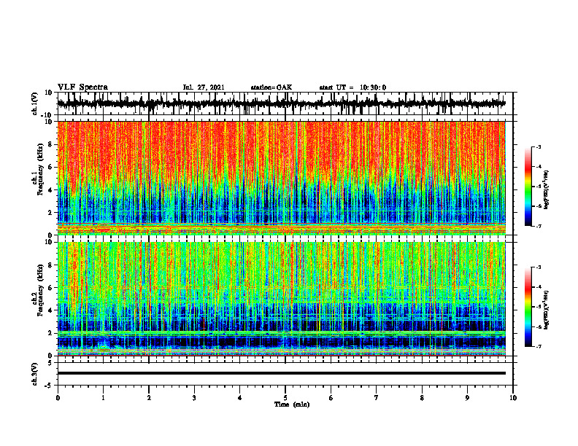Click the "station=GAK" header label

(x=271, y=87)
